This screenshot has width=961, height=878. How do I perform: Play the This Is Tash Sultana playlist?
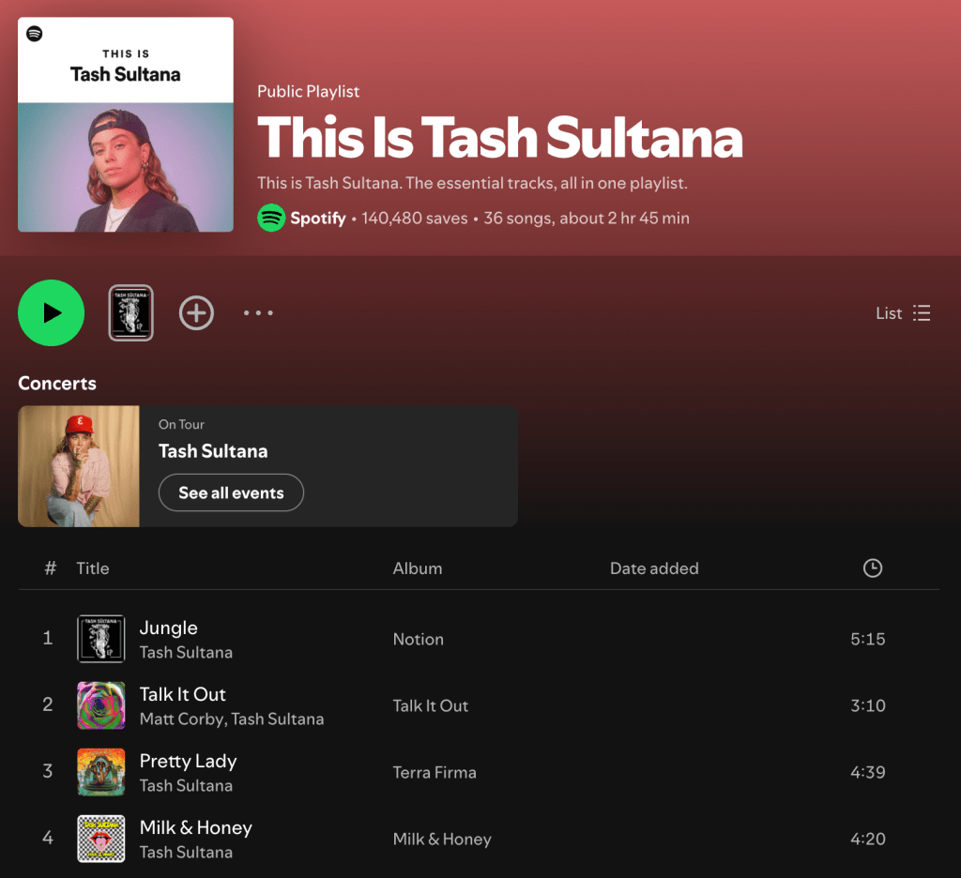(x=51, y=313)
